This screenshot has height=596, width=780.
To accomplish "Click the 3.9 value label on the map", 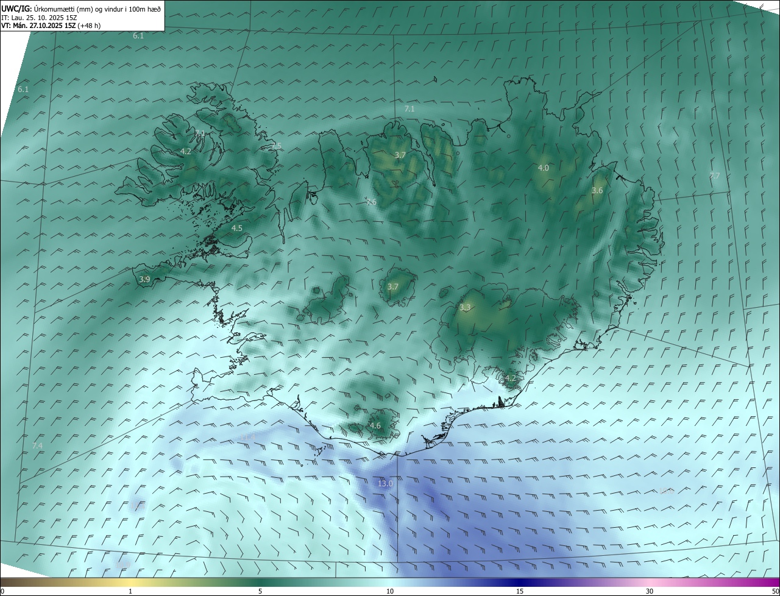I will pyautogui.click(x=144, y=279).
